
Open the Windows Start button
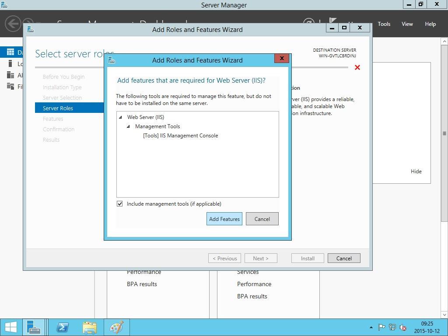click(10, 327)
